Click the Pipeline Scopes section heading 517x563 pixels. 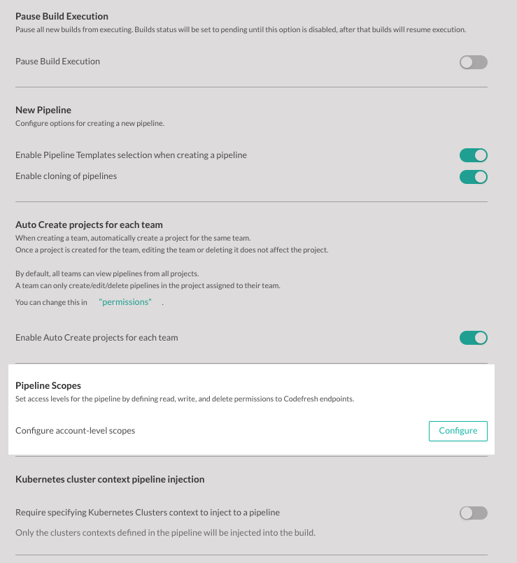point(48,385)
